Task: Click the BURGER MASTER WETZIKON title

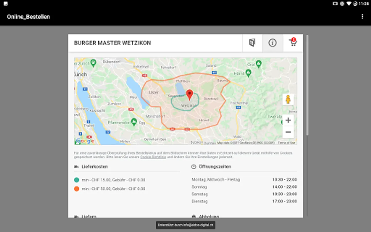Action: 113,43
